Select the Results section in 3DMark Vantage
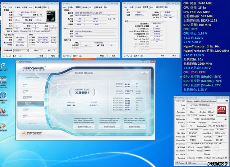The width and height of the screenshot is (230, 167). pos(31,103)
